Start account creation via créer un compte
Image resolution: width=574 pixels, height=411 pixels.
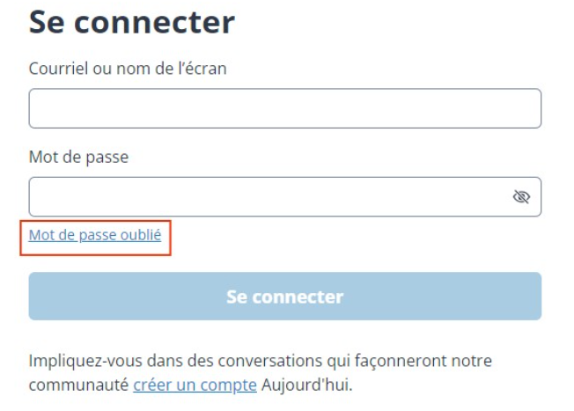[195, 385]
